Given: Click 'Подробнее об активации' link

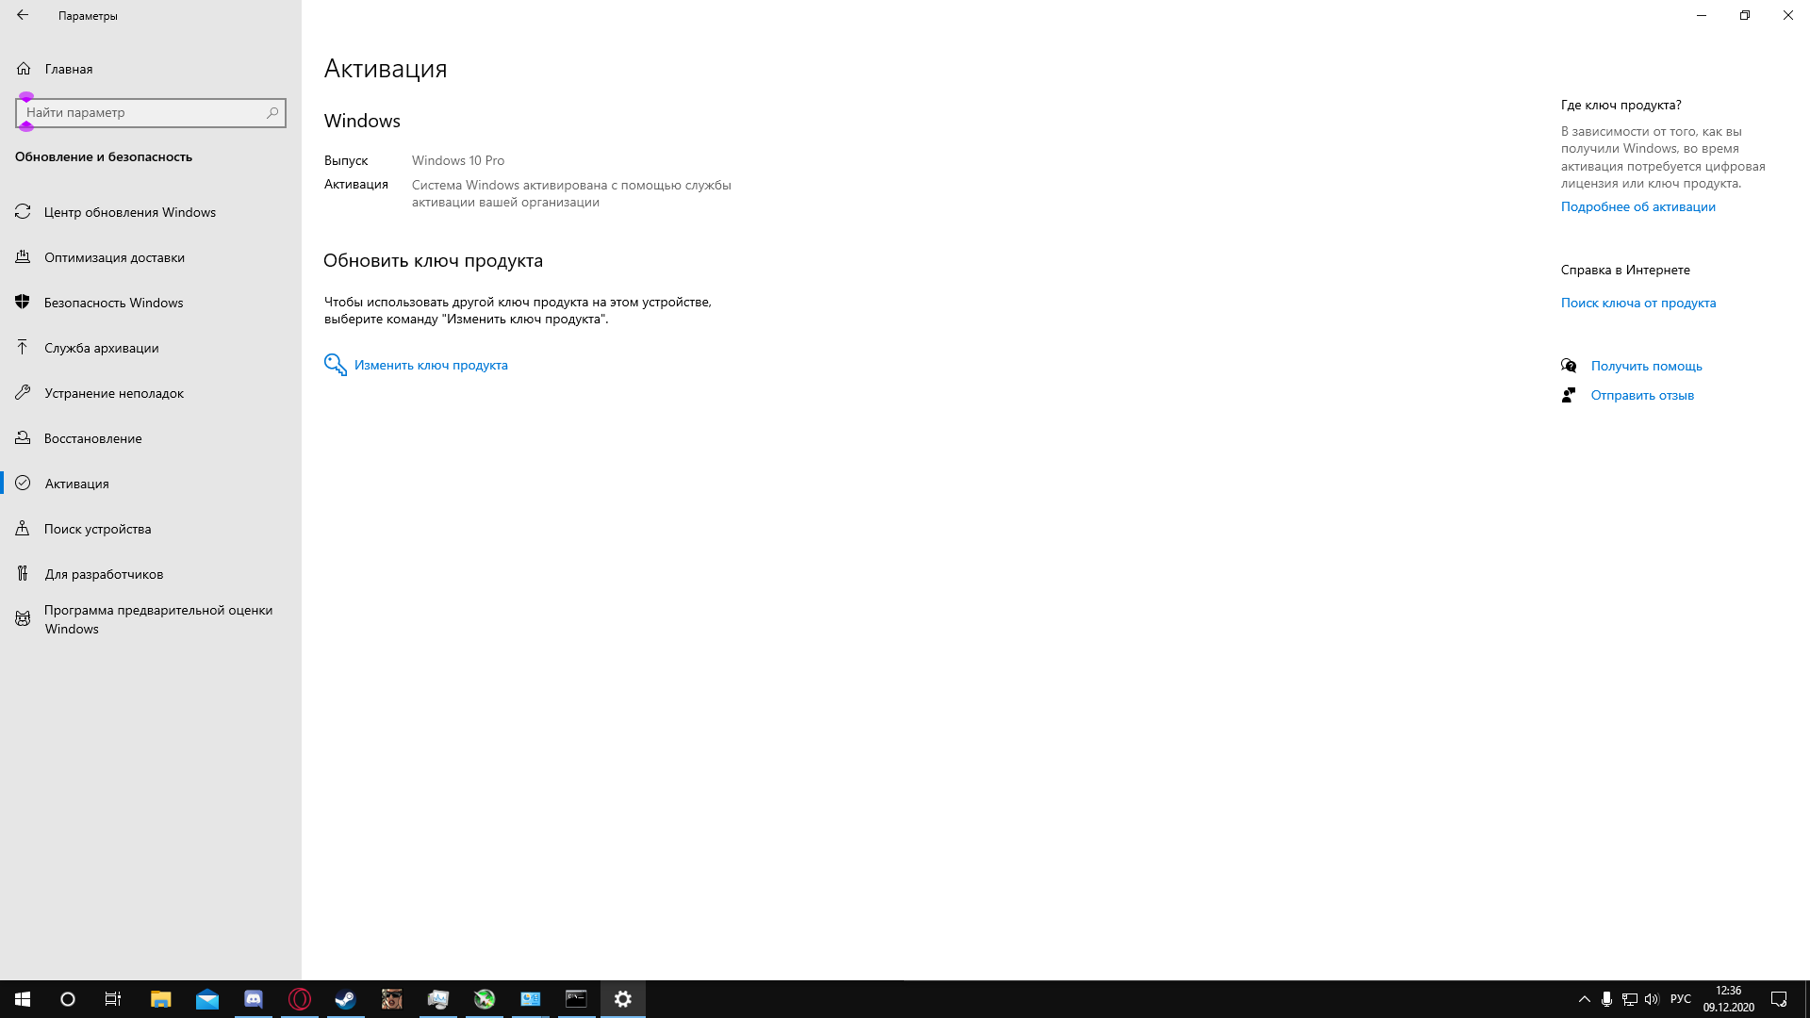Looking at the screenshot, I should click(x=1637, y=205).
